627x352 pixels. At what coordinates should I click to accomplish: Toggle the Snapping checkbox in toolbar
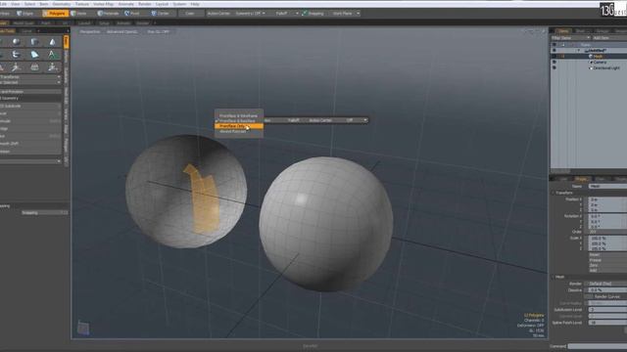click(305, 13)
